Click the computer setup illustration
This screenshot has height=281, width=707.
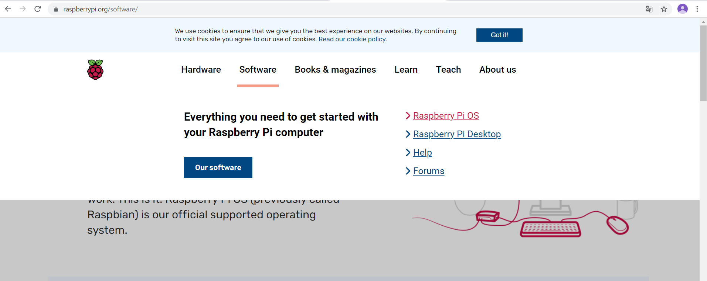tap(525, 218)
